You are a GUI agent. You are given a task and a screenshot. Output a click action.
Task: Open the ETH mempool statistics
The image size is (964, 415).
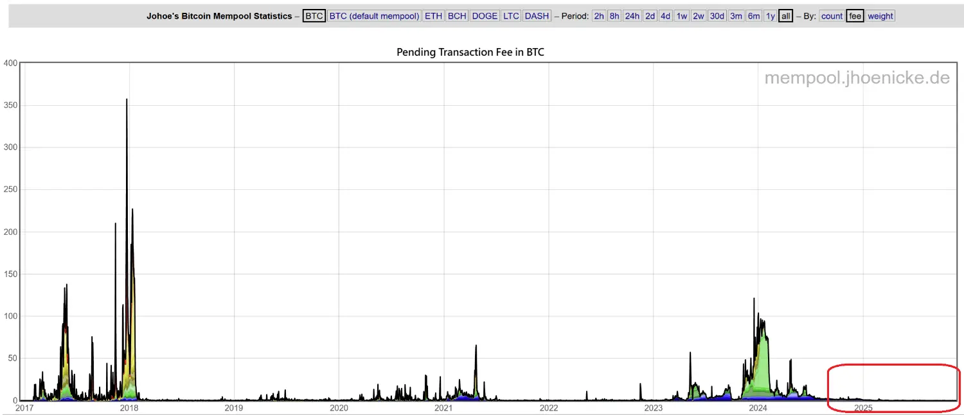433,16
